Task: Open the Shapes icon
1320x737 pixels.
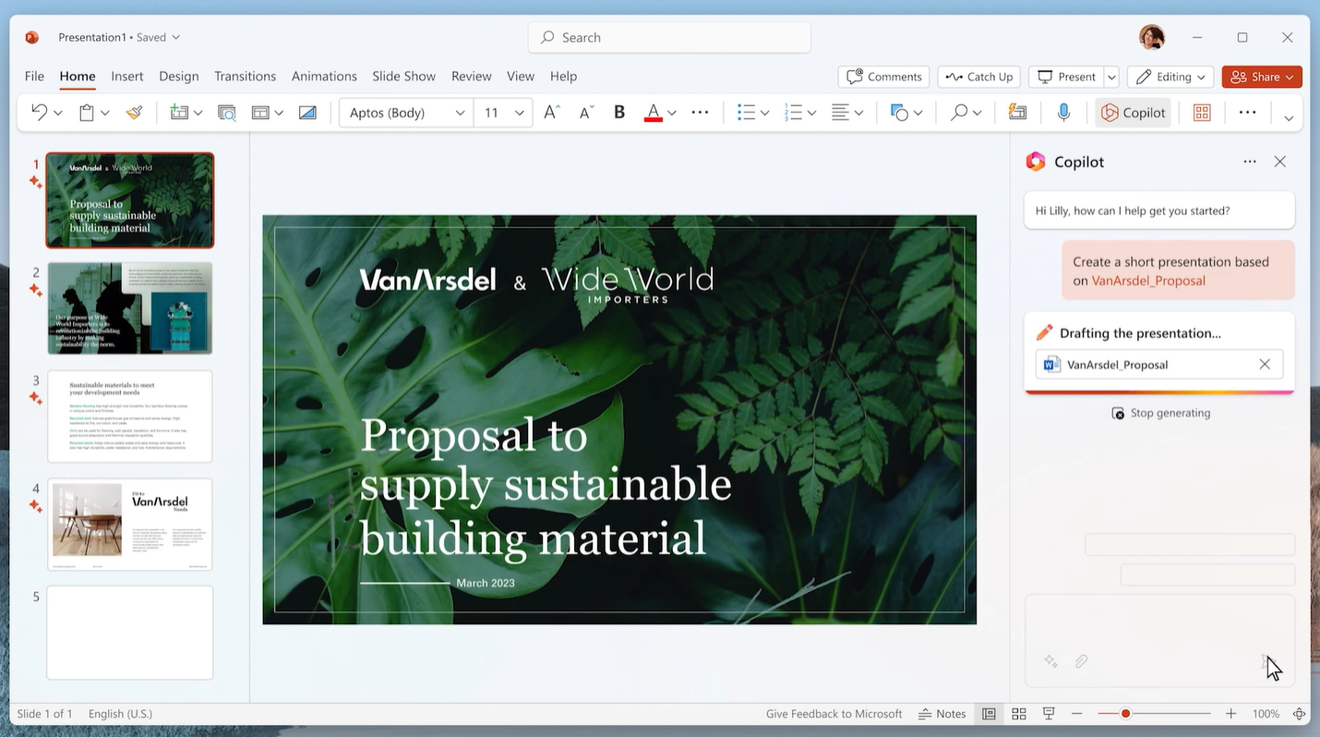Action: [899, 113]
